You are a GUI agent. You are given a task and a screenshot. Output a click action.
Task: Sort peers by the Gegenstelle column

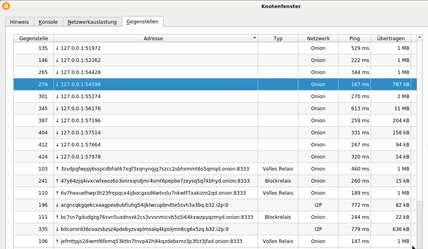click(x=33, y=38)
